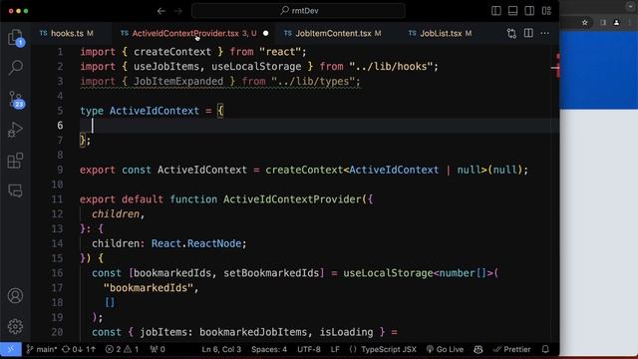The width and height of the screenshot is (638, 359).
Task: Open the editor More Actions ellipsis
Action: pos(545,33)
